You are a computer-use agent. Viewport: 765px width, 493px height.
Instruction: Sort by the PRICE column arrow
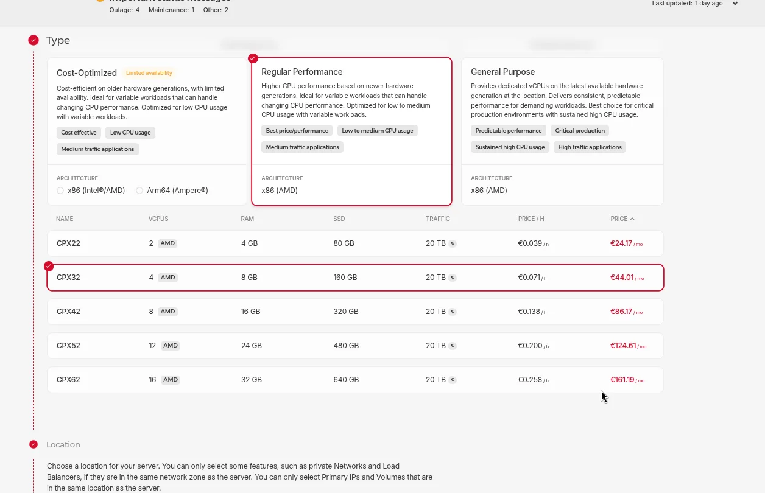632,219
